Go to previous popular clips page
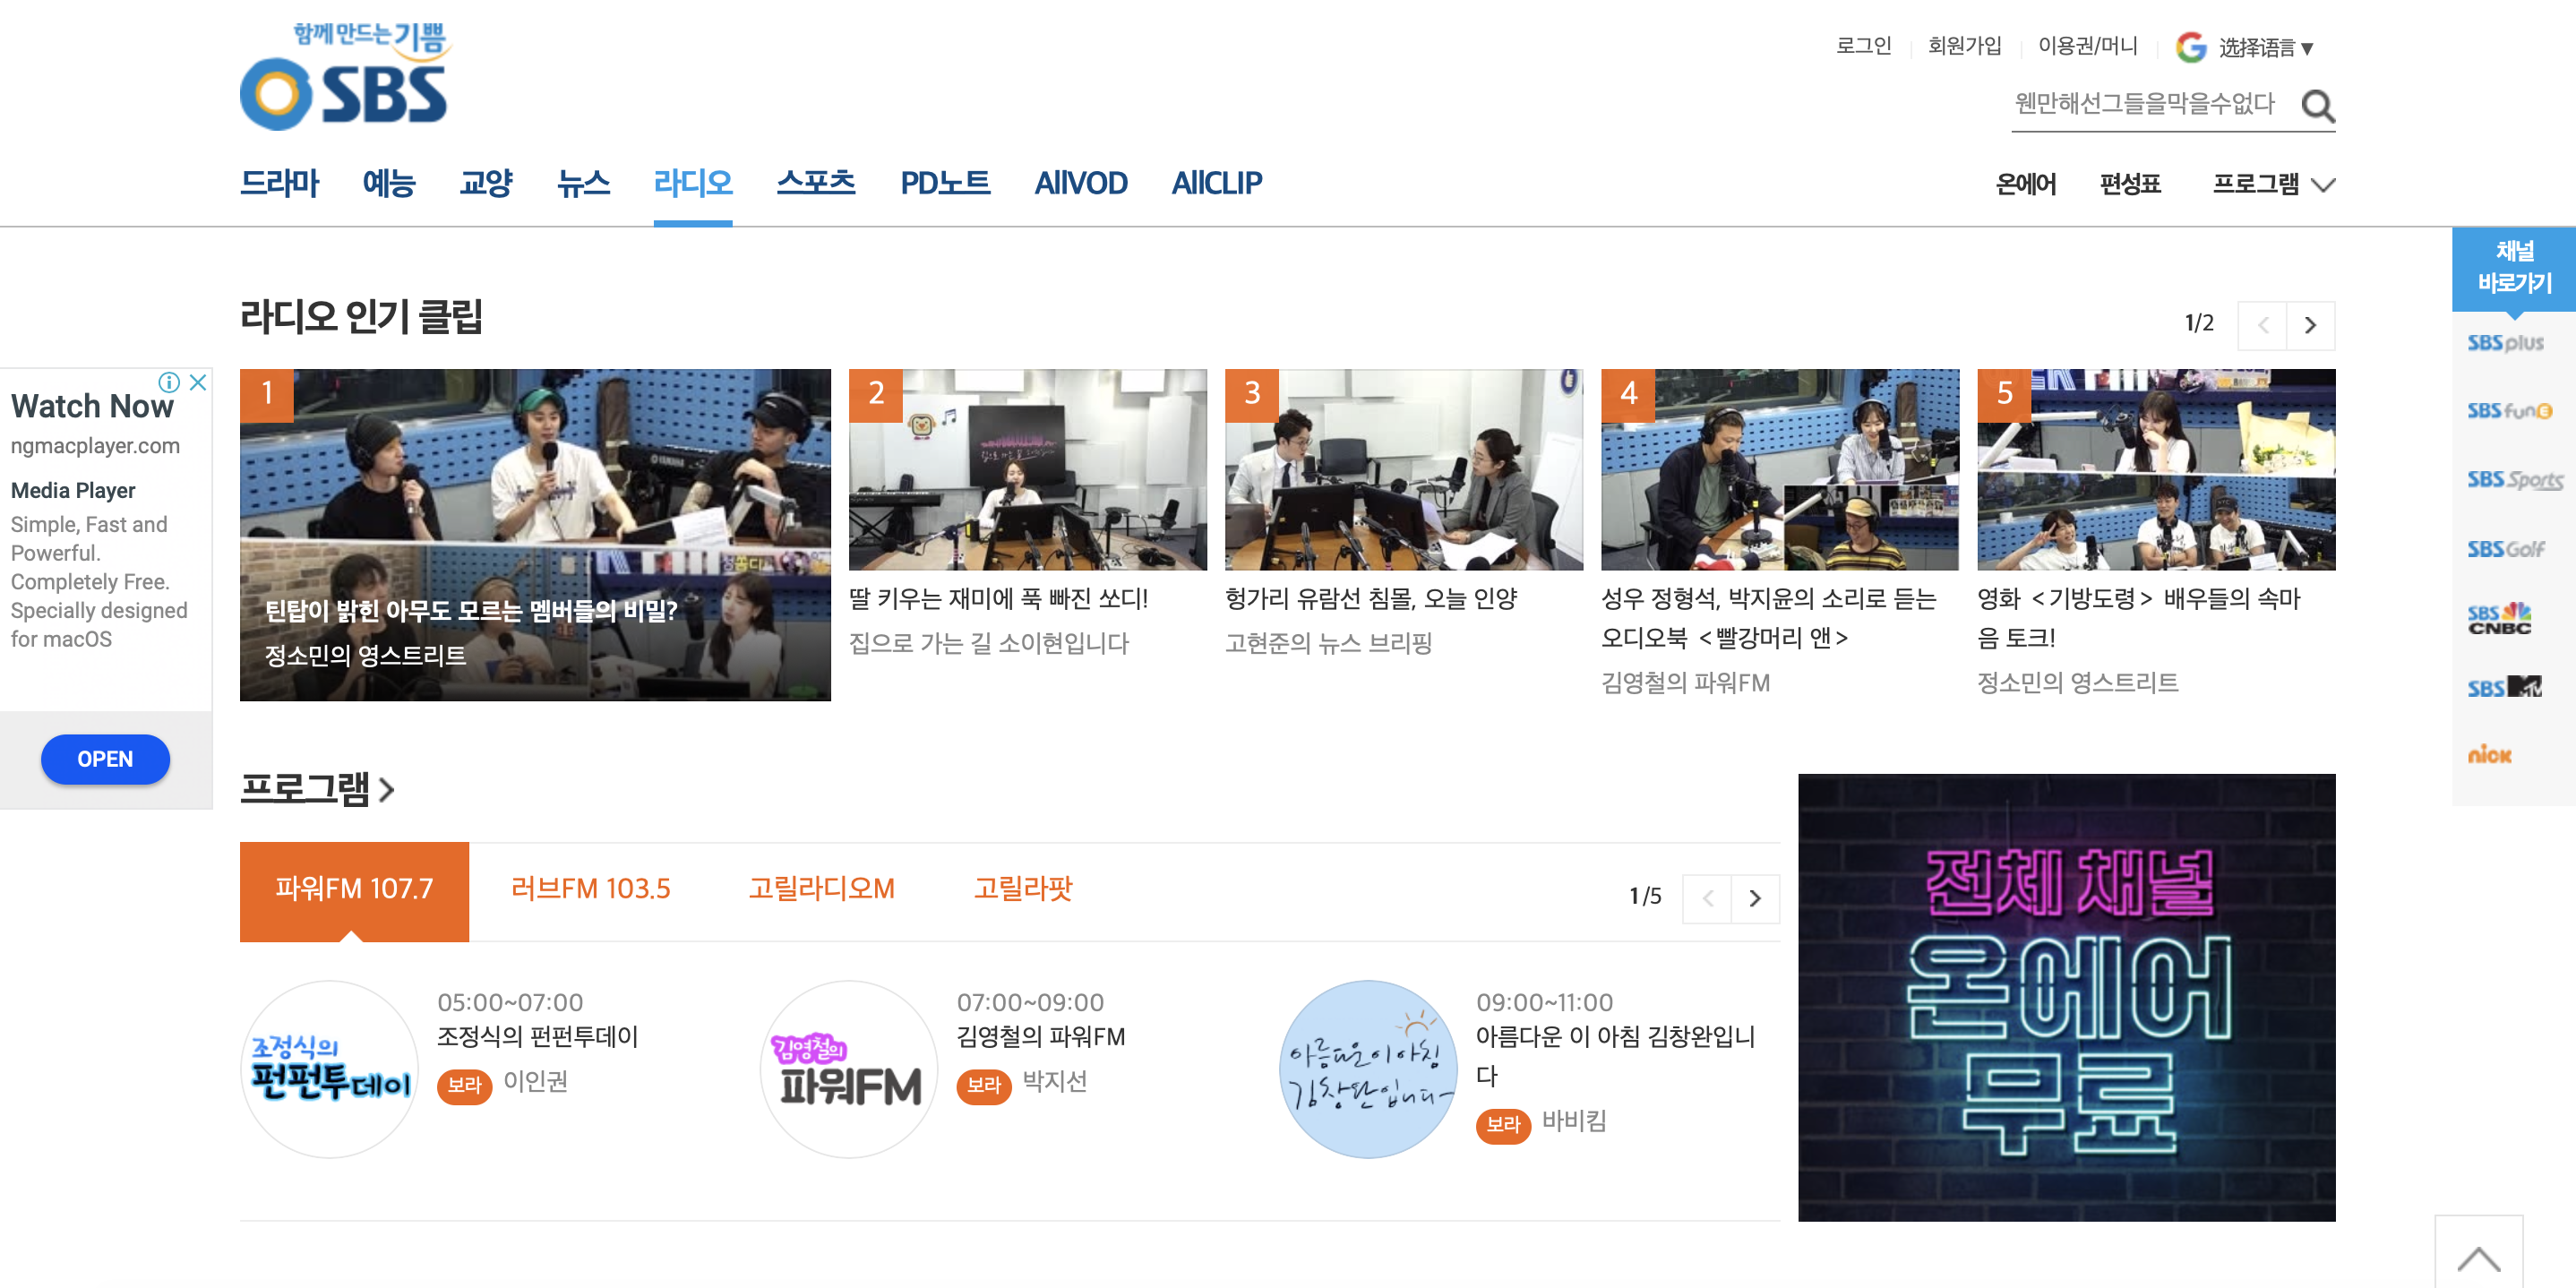 click(x=2262, y=325)
